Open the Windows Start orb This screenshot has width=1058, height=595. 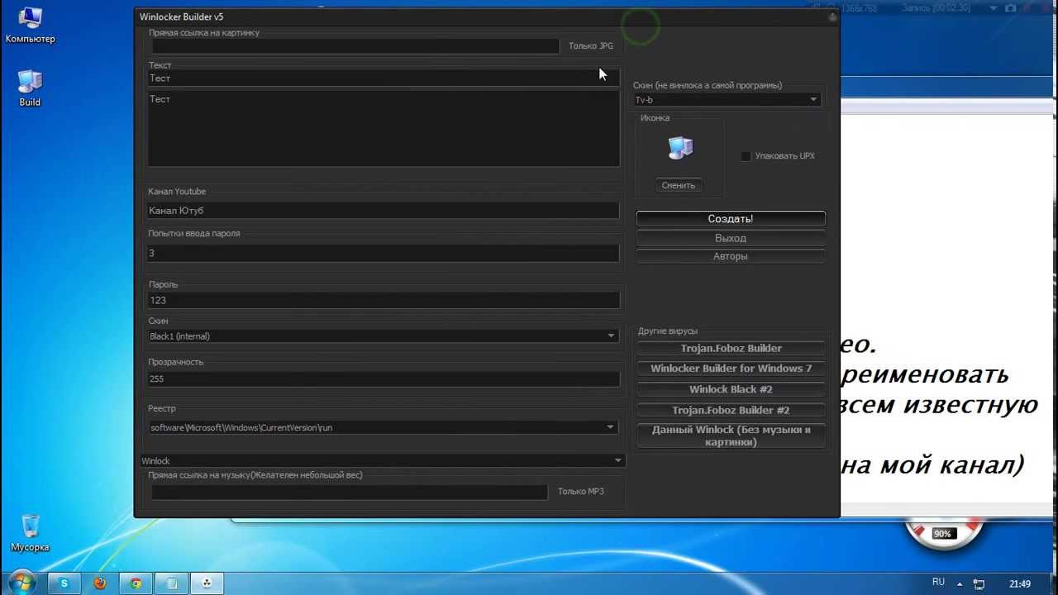pyautogui.click(x=21, y=583)
